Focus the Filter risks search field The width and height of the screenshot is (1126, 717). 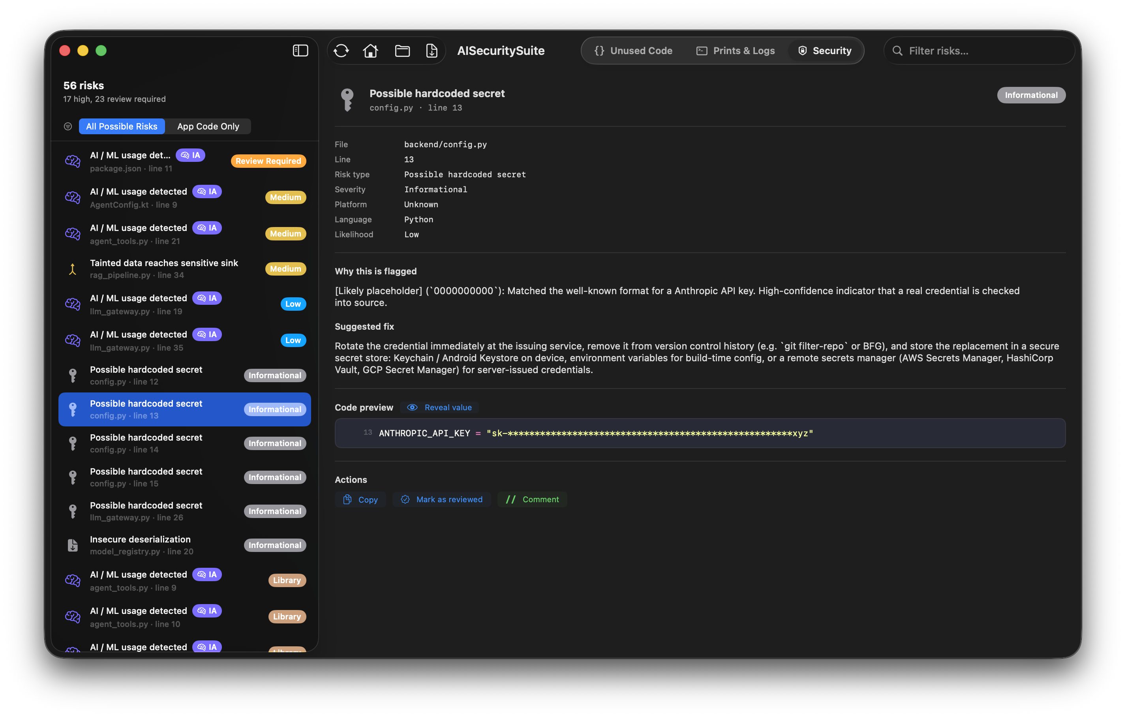980,51
